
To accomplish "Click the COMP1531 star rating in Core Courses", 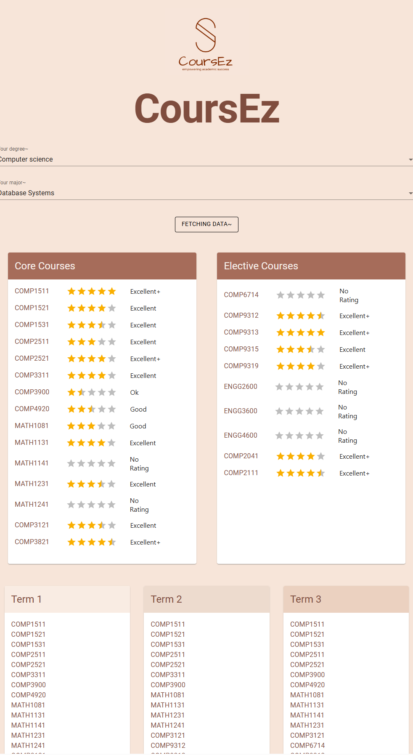I will 92,325.
